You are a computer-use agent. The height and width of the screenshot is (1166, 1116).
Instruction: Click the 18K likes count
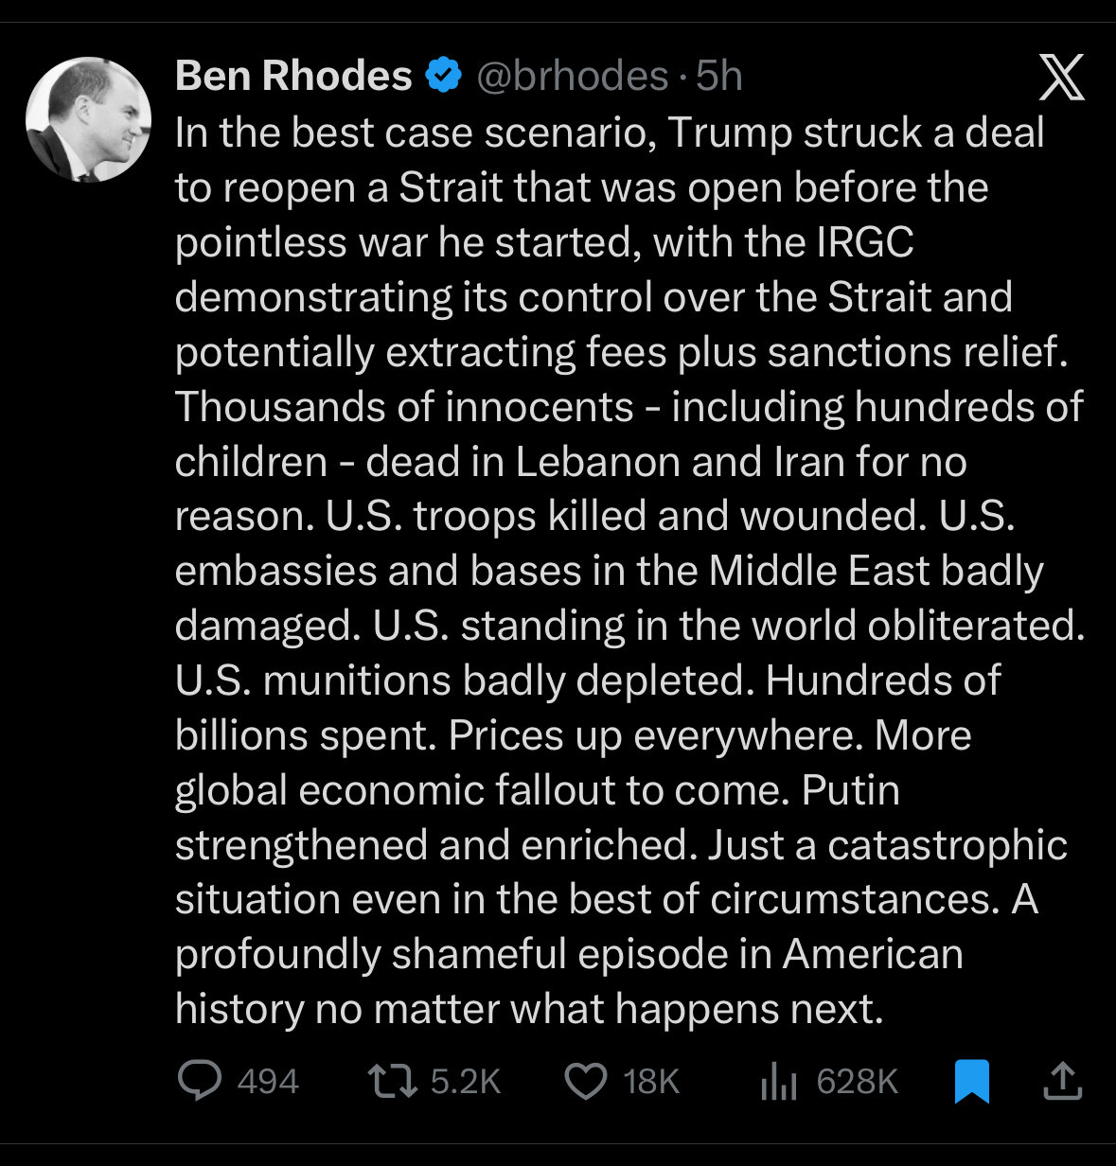[x=651, y=1081]
